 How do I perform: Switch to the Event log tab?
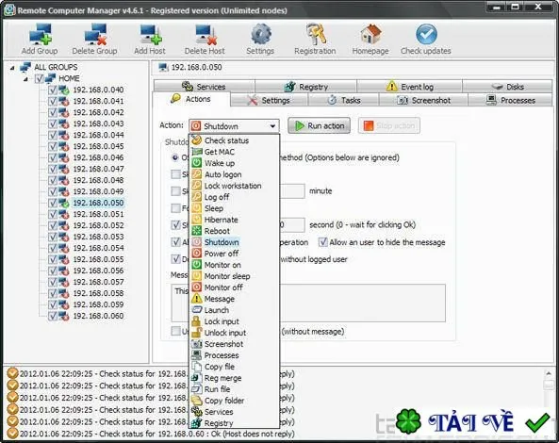tap(410, 87)
